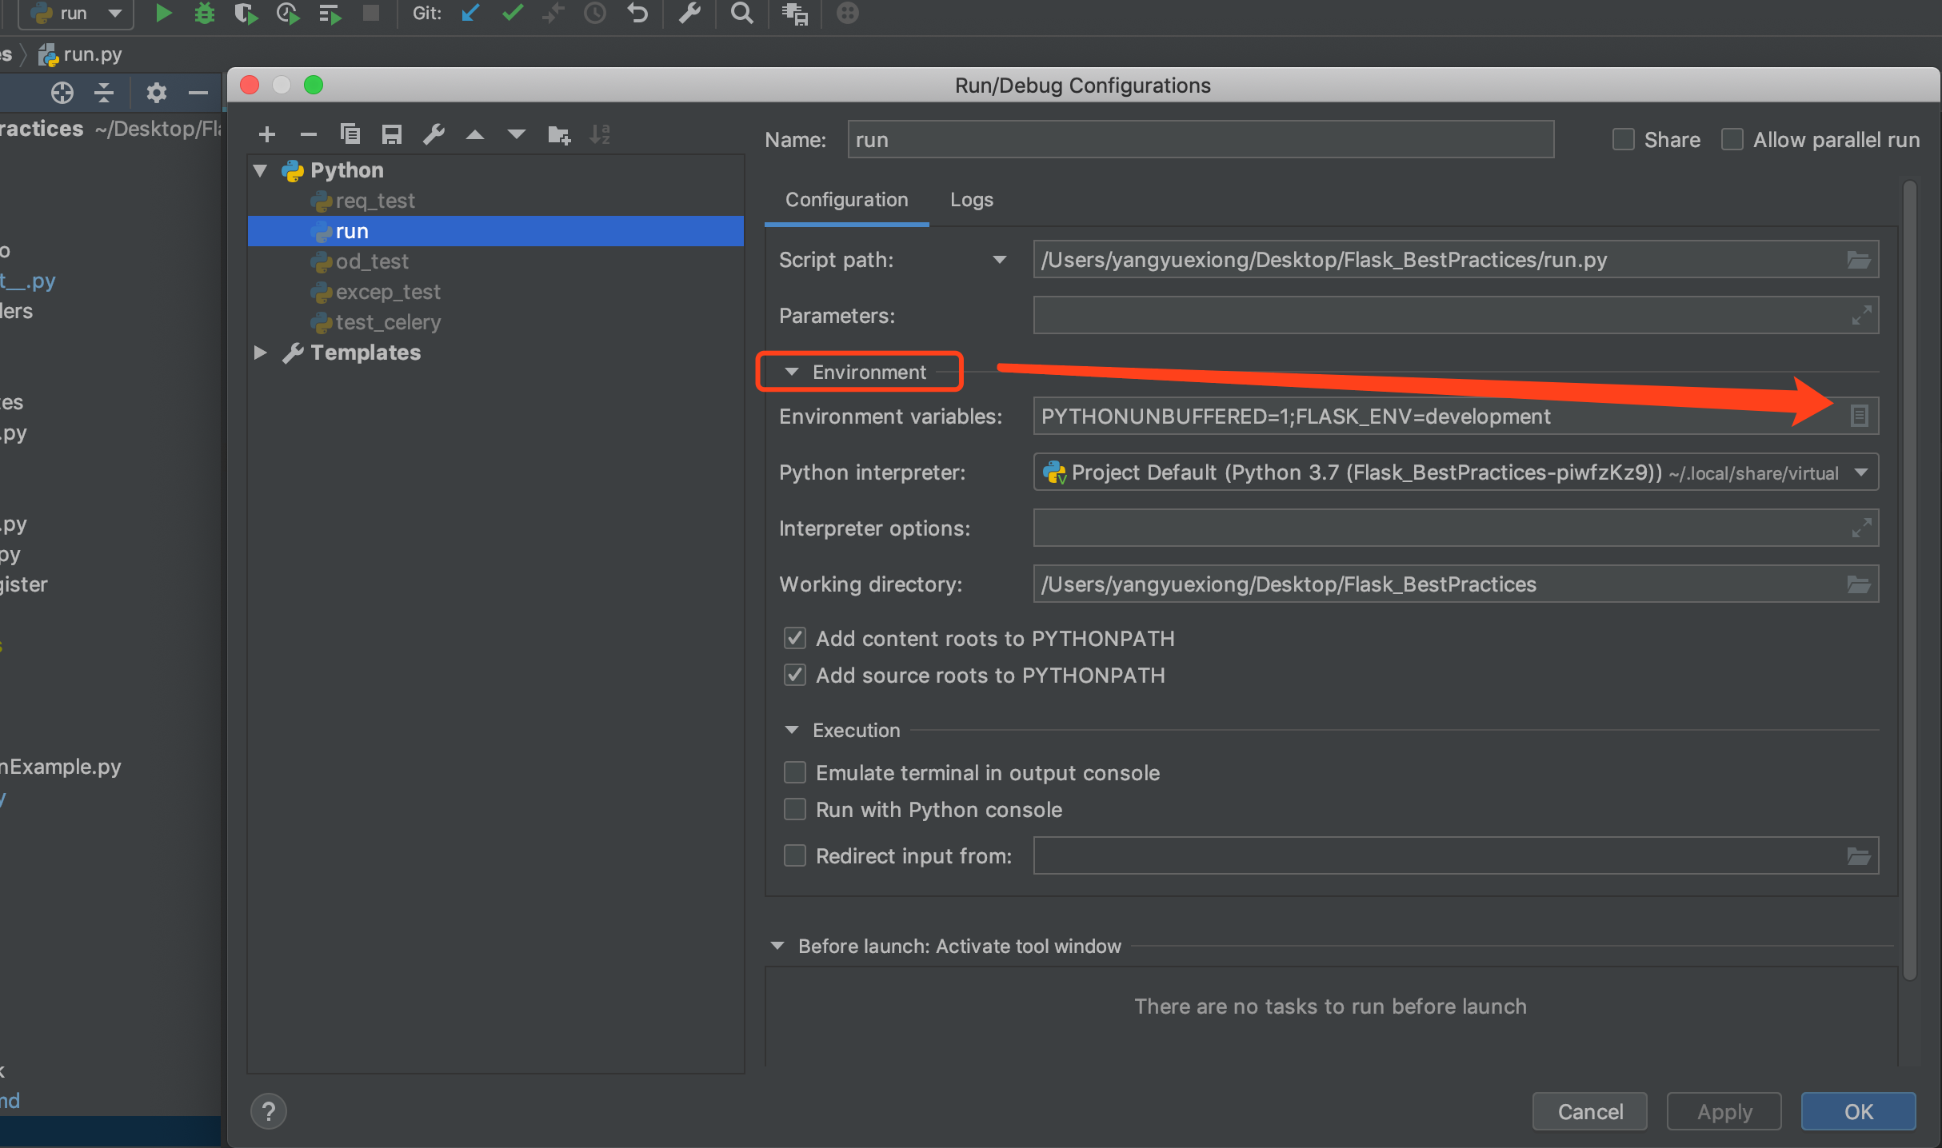Uncheck Add content roots to PYTHONPATH

(x=794, y=638)
